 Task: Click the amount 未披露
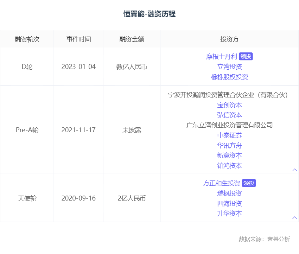[x=132, y=130]
